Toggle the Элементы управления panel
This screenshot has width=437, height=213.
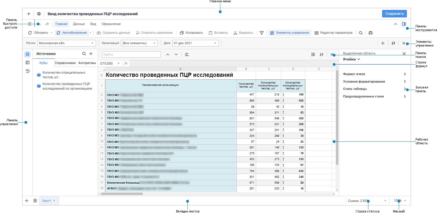click(290, 33)
